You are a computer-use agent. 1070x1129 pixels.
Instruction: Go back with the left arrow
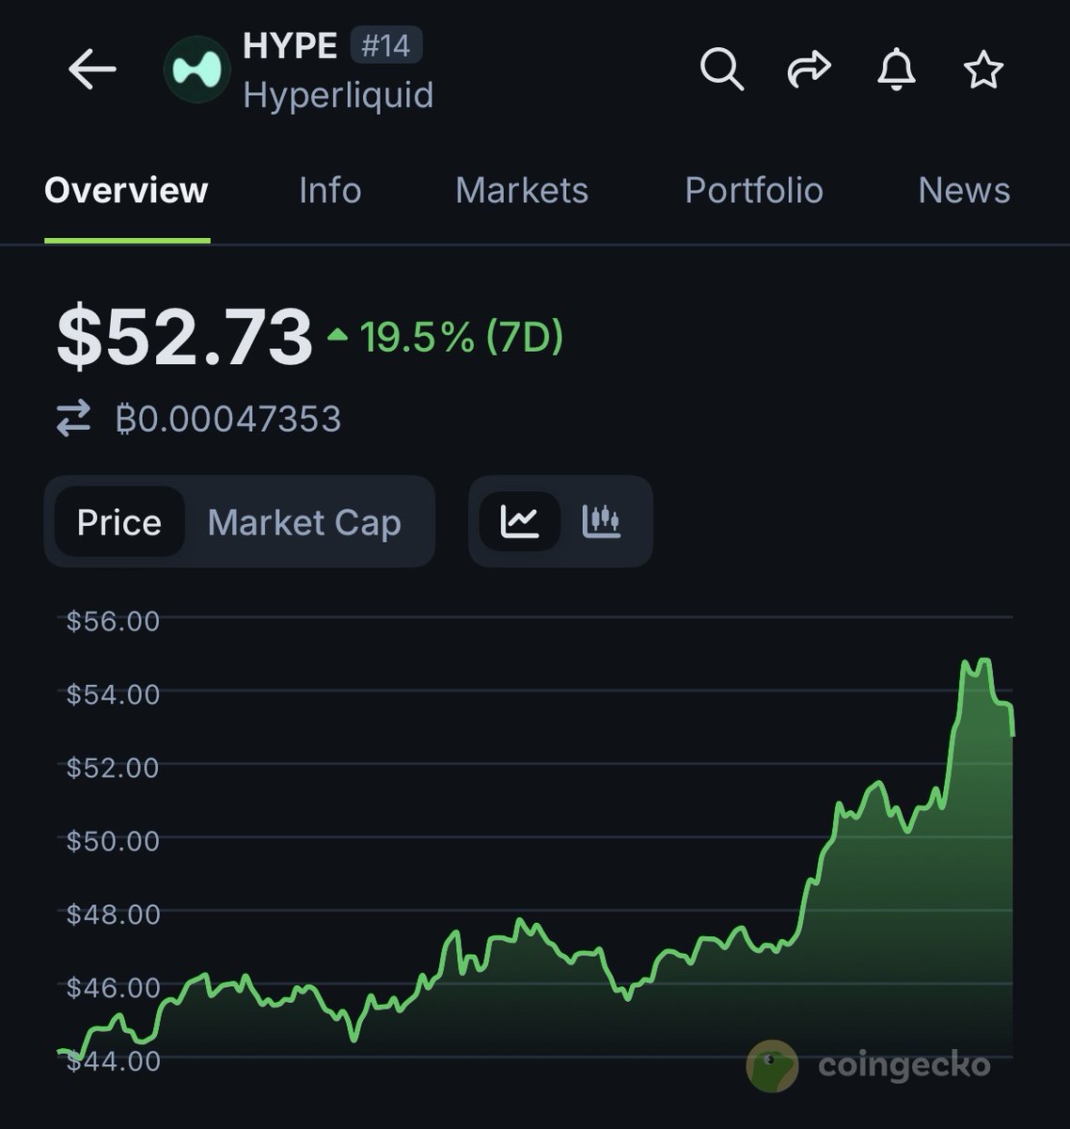point(92,70)
